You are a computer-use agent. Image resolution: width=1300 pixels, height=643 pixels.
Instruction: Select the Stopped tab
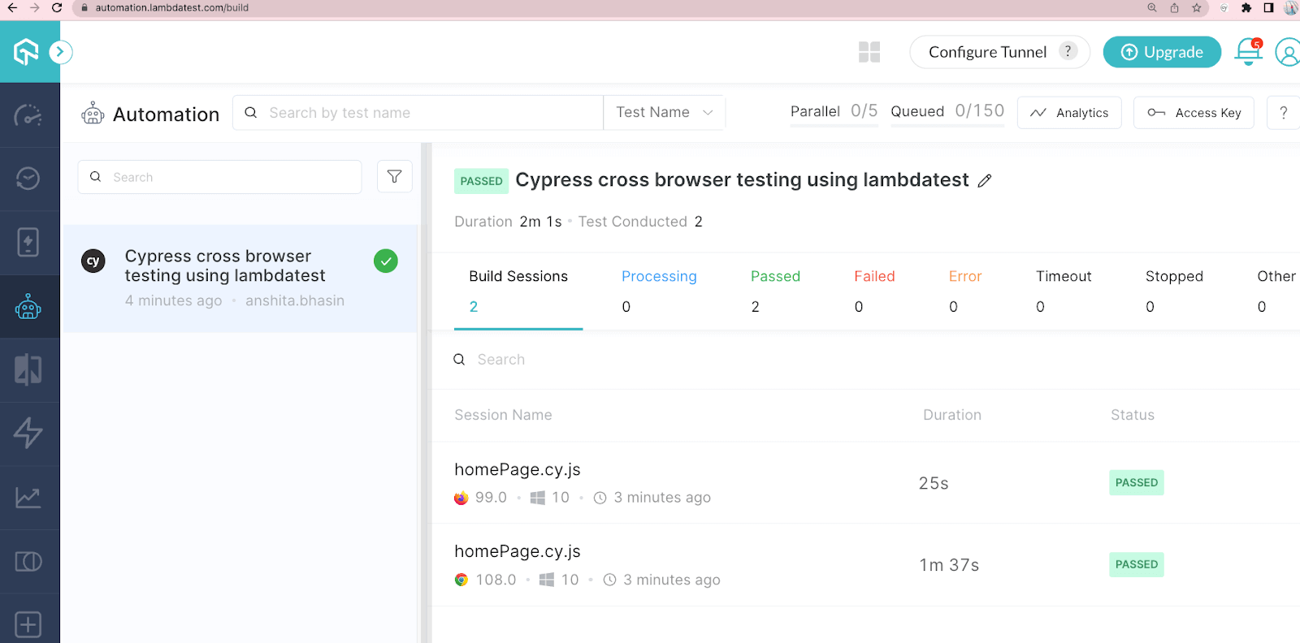[1174, 291]
